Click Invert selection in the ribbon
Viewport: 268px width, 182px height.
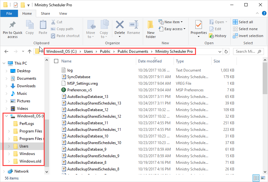[x=248, y=36]
